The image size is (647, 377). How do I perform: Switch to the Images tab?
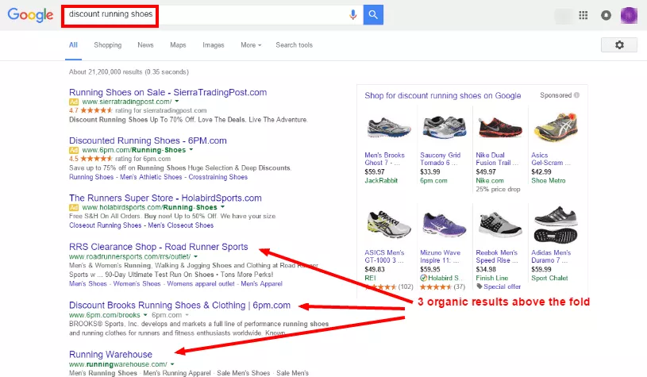tap(214, 45)
